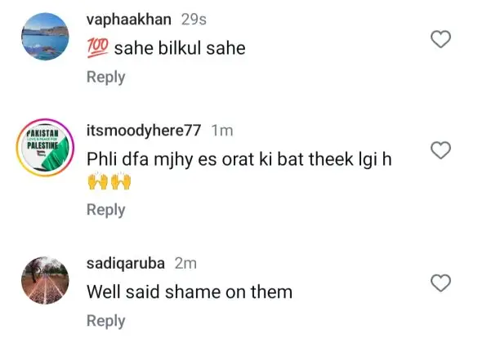Select the '100 sahe bilkul sahe' comment text
The height and width of the screenshot is (343, 478).
[x=166, y=48]
